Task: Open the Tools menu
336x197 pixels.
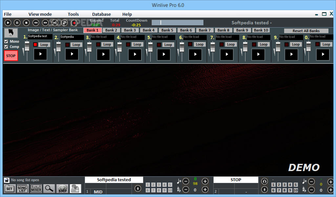Action: (73, 14)
